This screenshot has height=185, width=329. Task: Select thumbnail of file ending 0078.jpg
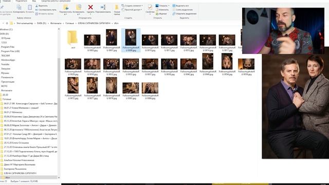click(x=112, y=85)
